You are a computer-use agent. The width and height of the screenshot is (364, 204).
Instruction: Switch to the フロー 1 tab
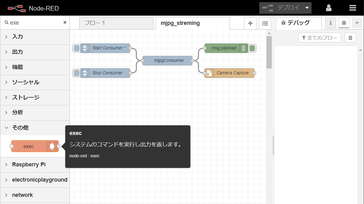click(116, 23)
